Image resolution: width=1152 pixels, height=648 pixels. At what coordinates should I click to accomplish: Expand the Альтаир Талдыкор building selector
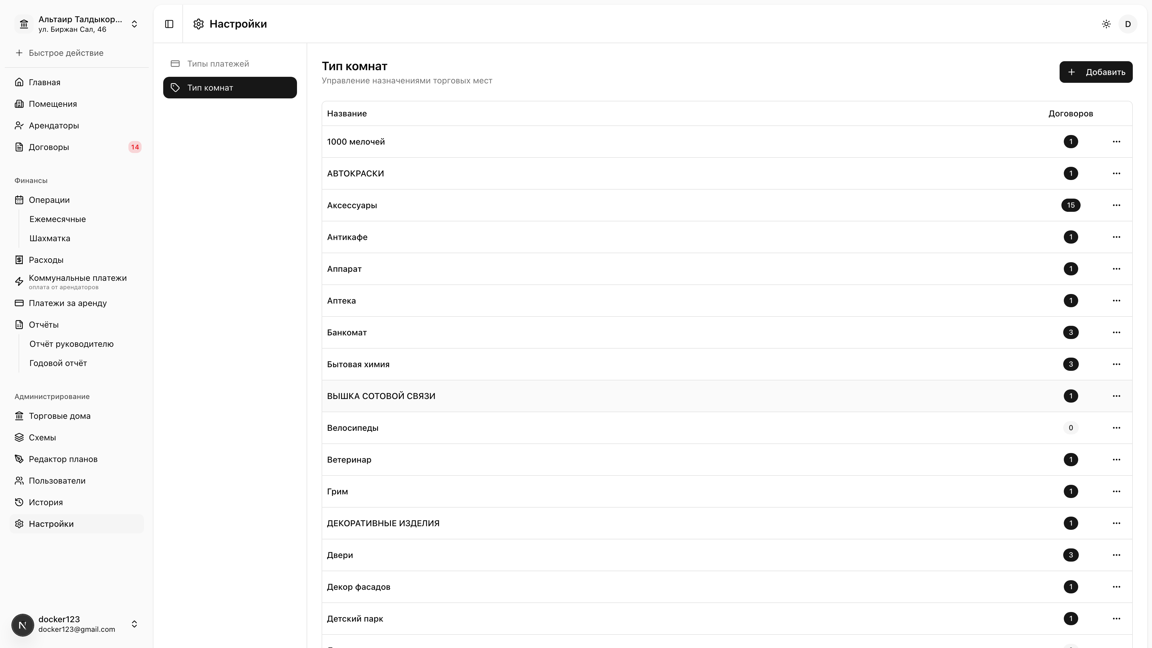[77, 24]
